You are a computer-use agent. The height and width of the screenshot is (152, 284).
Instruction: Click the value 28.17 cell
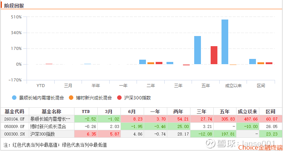pyautogui.click(x=178, y=134)
